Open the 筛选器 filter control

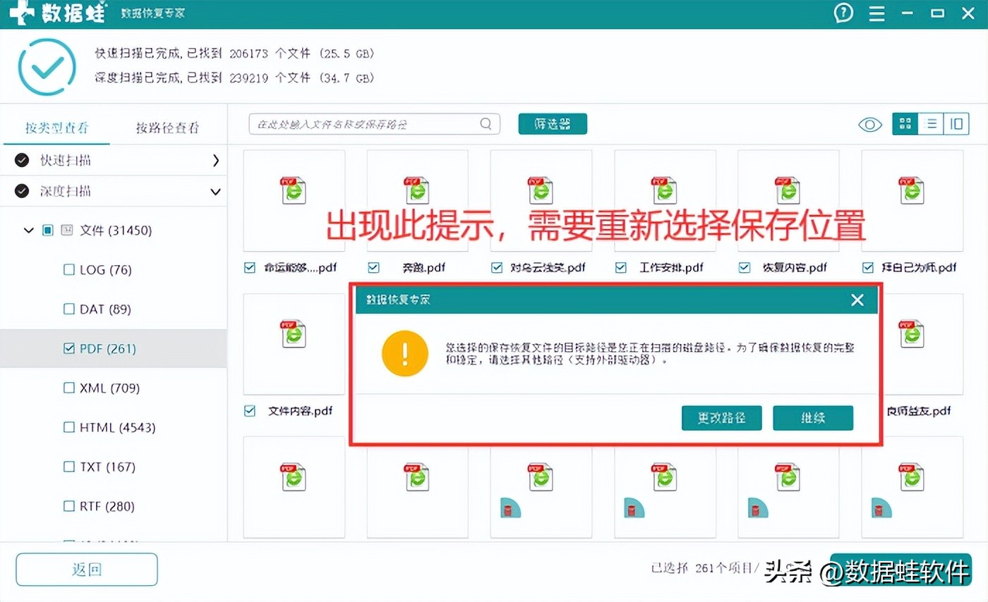pyautogui.click(x=552, y=123)
